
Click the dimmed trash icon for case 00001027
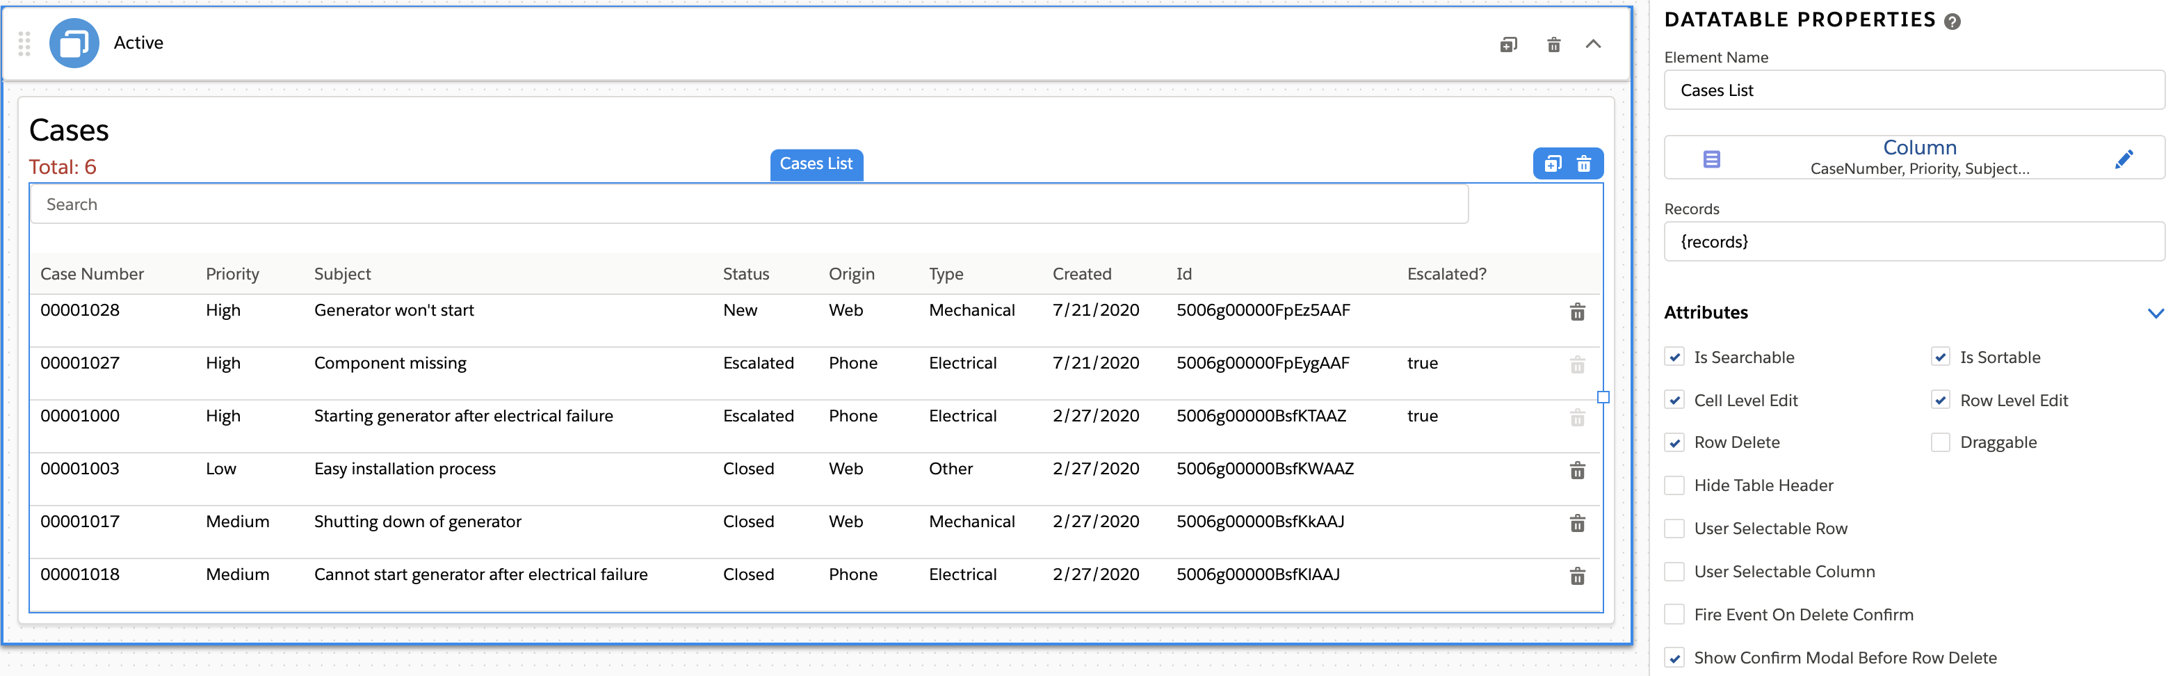click(x=1577, y=365)
